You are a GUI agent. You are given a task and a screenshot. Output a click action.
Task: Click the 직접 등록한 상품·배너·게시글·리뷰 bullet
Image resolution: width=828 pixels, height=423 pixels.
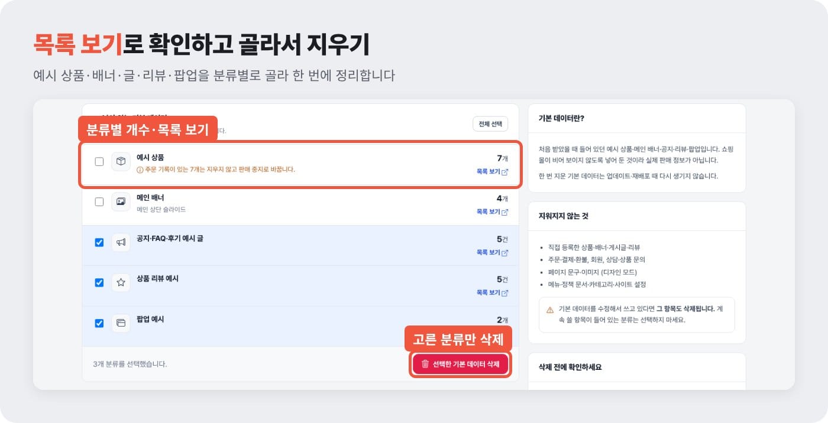coord(594,248)
